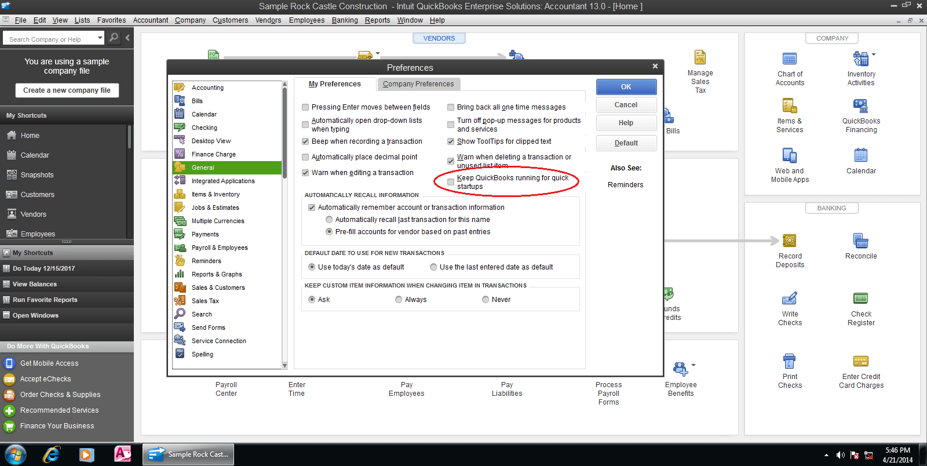The height and width of the screenshot is (466, 927).
Task: Expand Employee Benefits dropdown arrow
Action: tap(694, 365)
